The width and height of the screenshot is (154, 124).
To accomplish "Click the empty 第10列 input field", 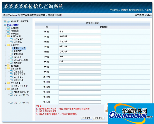I will coord(80,77).
